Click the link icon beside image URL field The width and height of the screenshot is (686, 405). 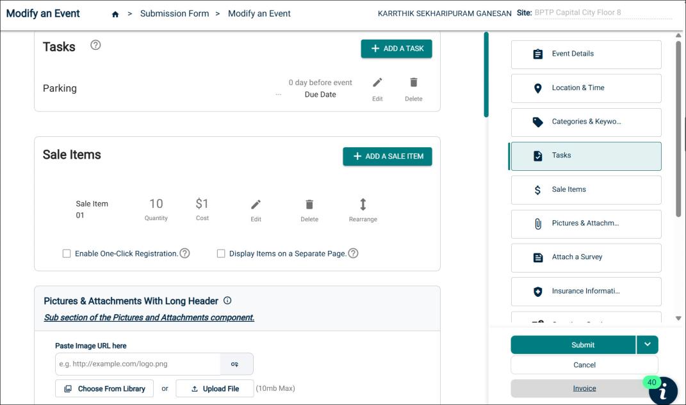[x=235, y=364]
